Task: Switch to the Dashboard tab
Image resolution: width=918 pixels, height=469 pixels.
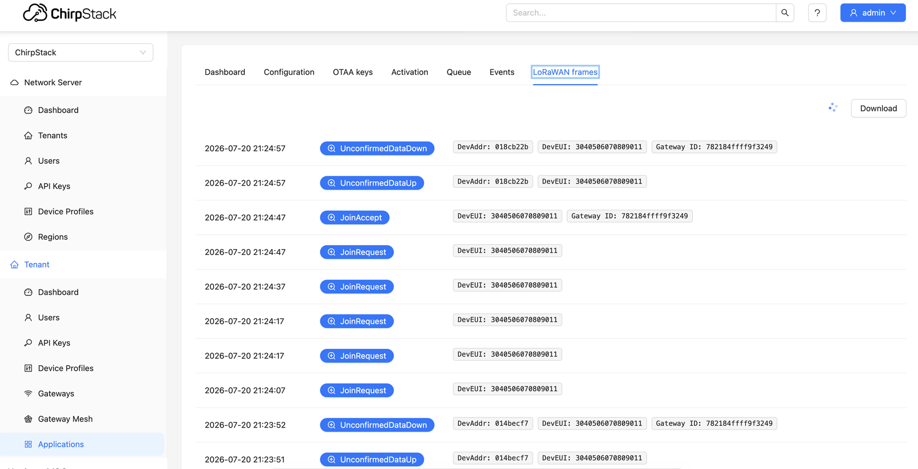Action: (x=225, y=72)
